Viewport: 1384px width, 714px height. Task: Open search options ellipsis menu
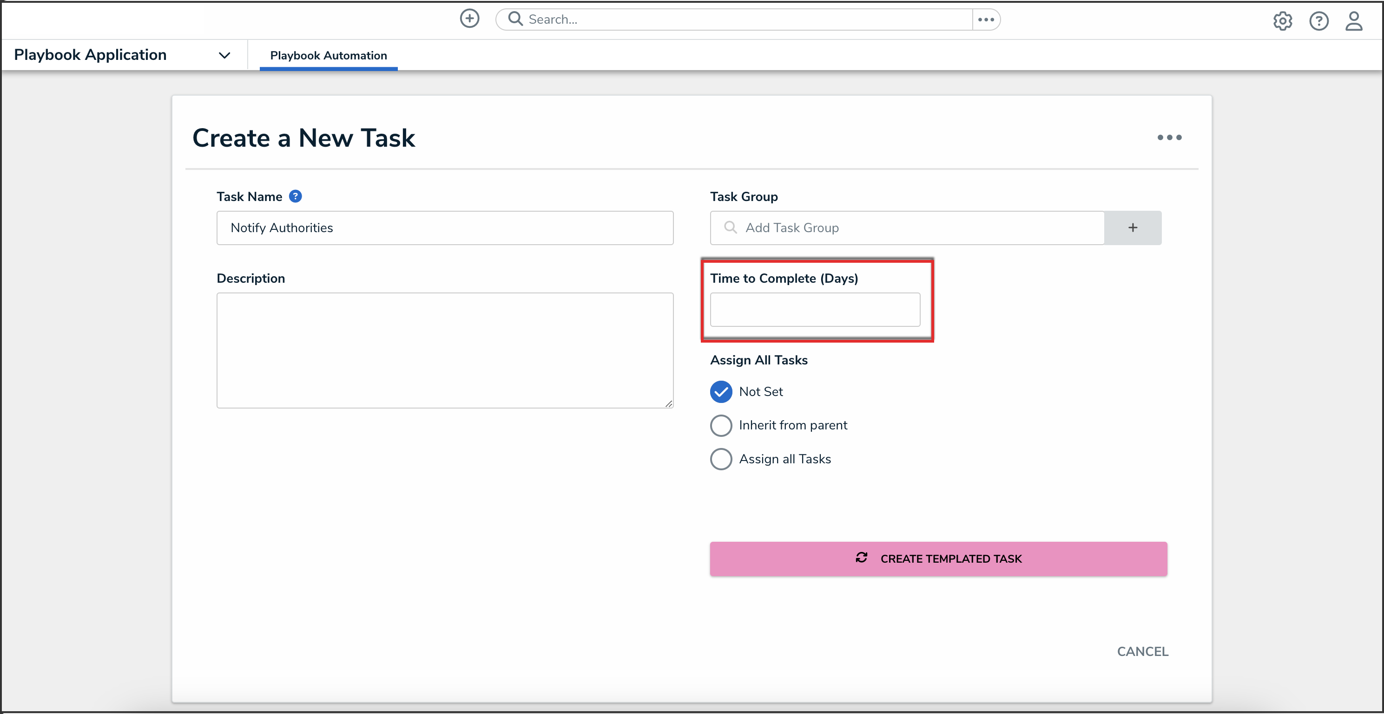(986, 19)
